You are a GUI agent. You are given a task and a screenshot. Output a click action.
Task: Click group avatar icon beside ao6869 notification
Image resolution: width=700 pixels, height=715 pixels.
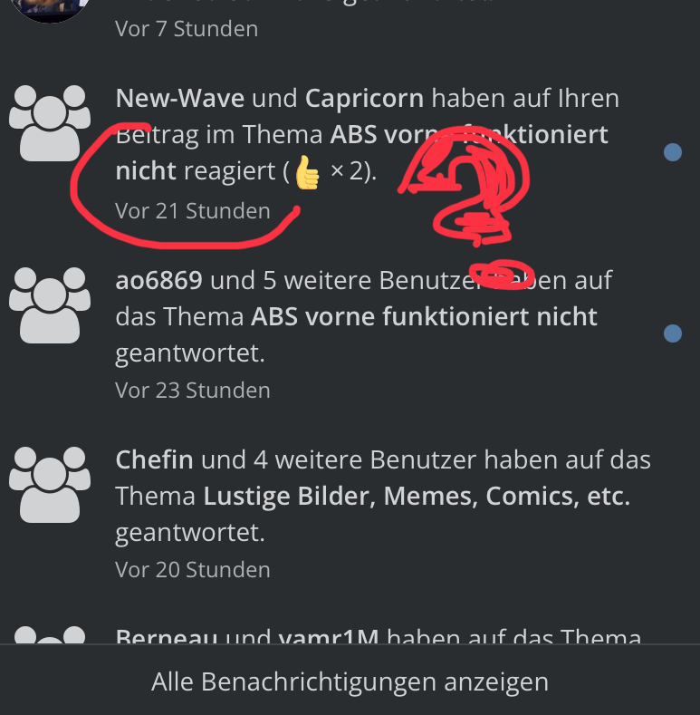[50, 305]
